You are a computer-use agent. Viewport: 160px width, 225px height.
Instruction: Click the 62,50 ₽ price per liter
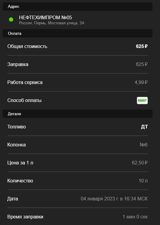tap(140, 163)
